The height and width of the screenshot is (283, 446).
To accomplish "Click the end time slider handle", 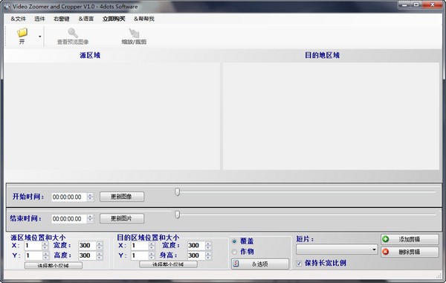I will [177, 214].
